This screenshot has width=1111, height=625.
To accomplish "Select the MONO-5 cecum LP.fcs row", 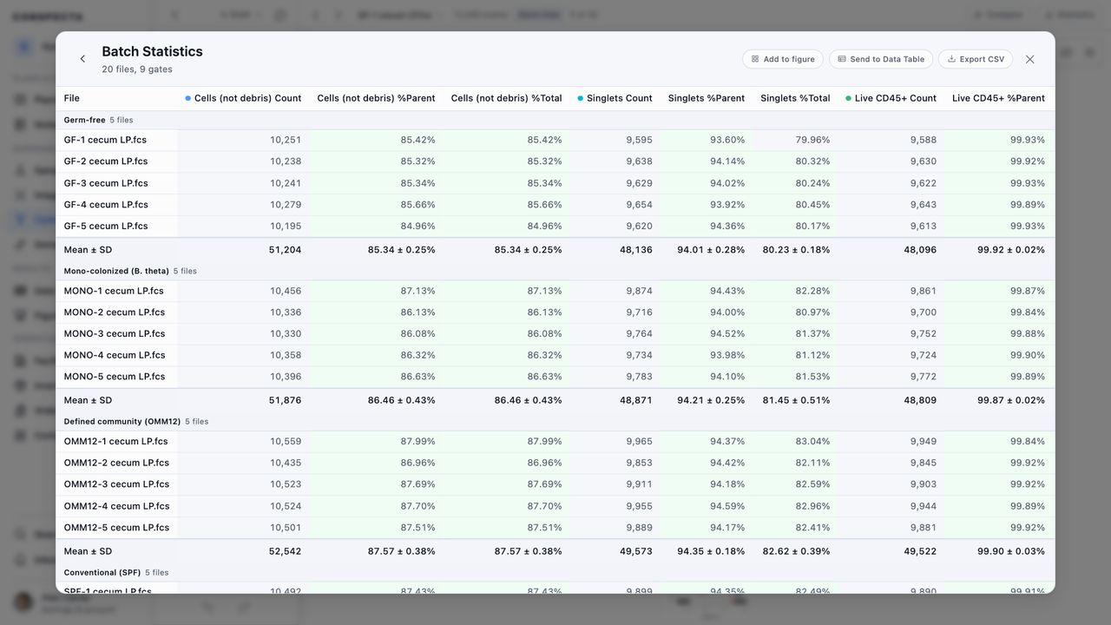I will coord(555,377).
